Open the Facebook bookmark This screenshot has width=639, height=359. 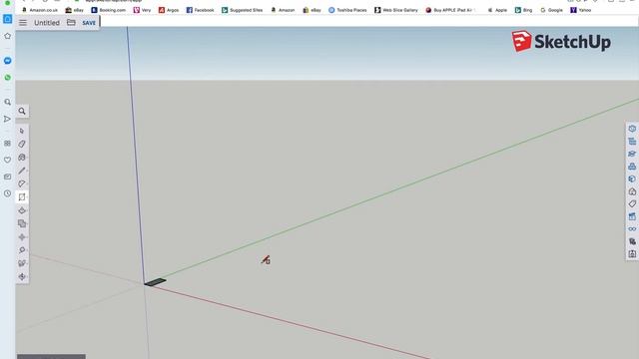pyautogui.click(x=200, y=10)
